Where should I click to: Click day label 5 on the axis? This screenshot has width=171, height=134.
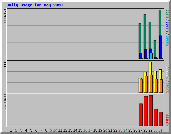(31, 130)
